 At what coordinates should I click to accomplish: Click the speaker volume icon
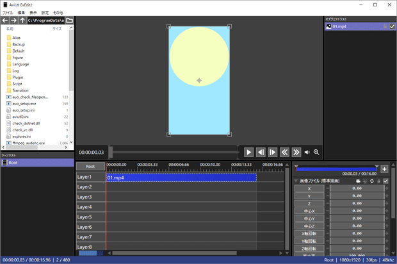[x=307, y=153]
